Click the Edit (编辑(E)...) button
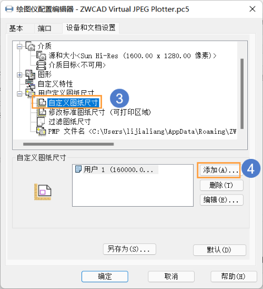The image size is (263, 289). [221, 200]
